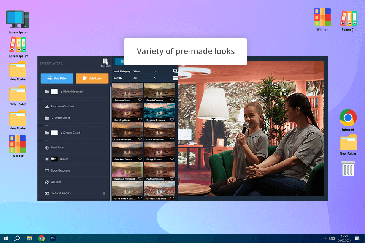Open File Explorer from the taskbar

(x=29, y=238)
